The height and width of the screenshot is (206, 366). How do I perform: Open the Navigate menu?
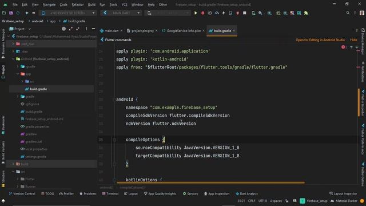[49, 5]
